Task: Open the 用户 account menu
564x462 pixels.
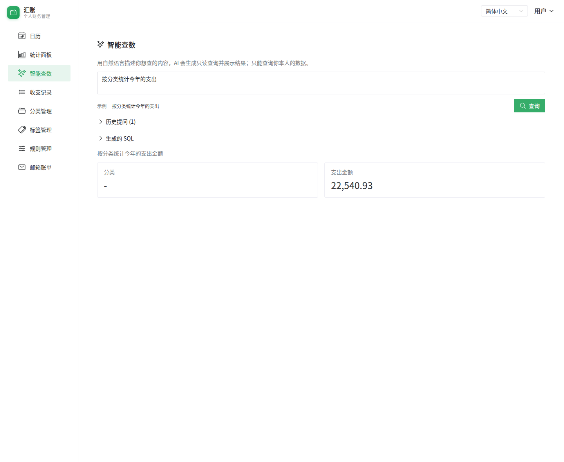Action: pos(544,11)
